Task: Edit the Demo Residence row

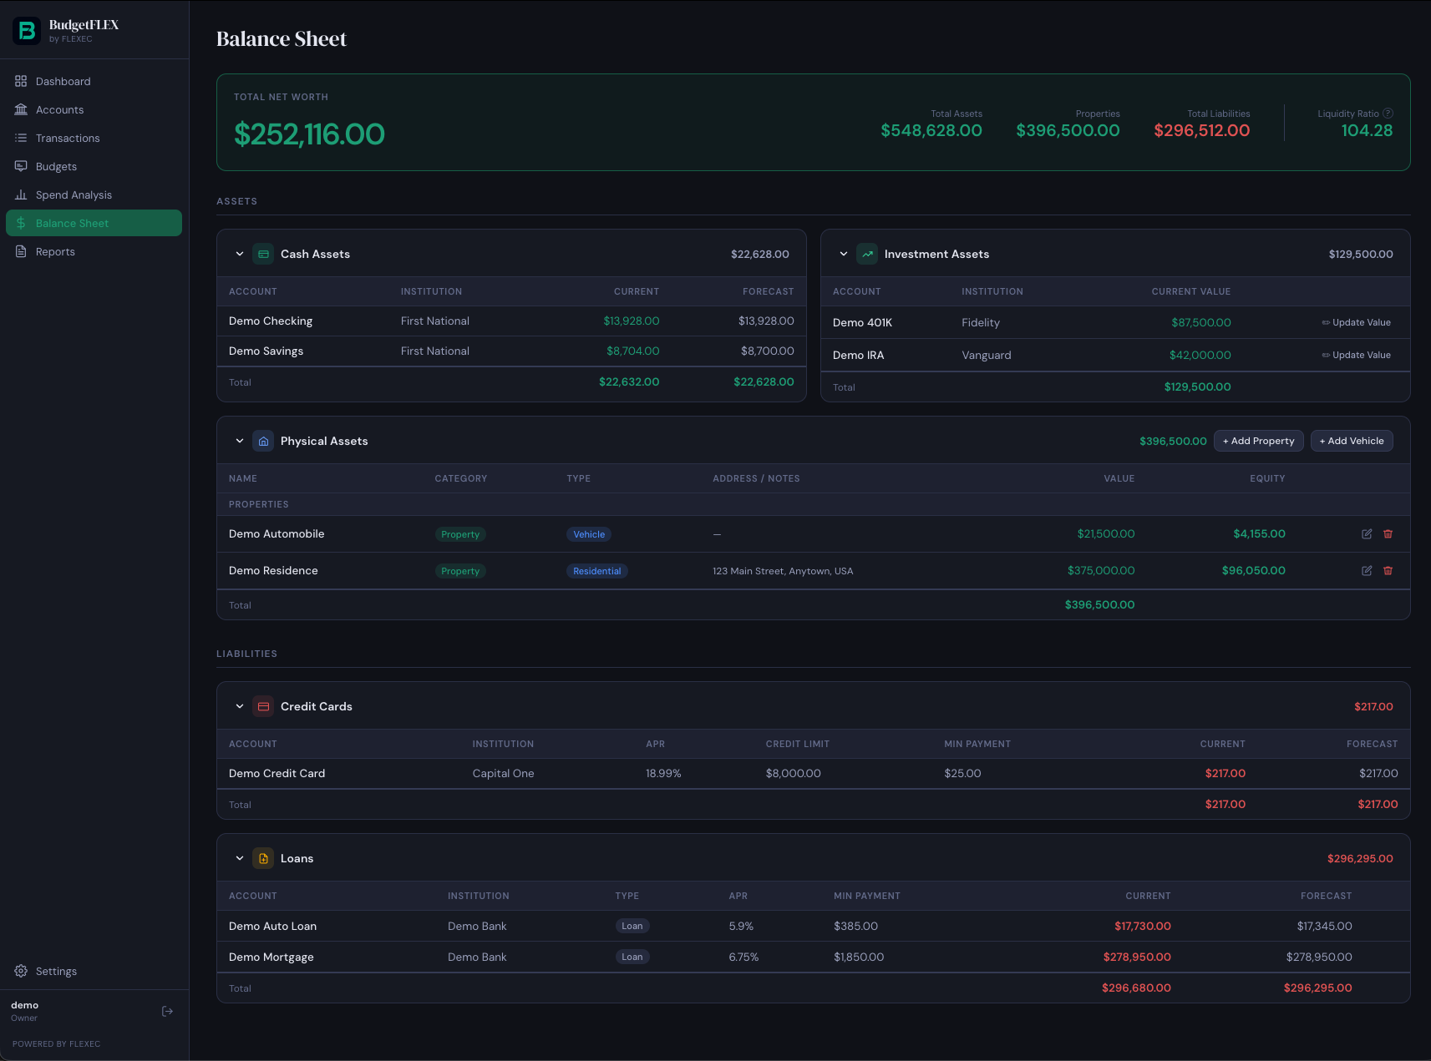Action: [x=1367, y=571]
